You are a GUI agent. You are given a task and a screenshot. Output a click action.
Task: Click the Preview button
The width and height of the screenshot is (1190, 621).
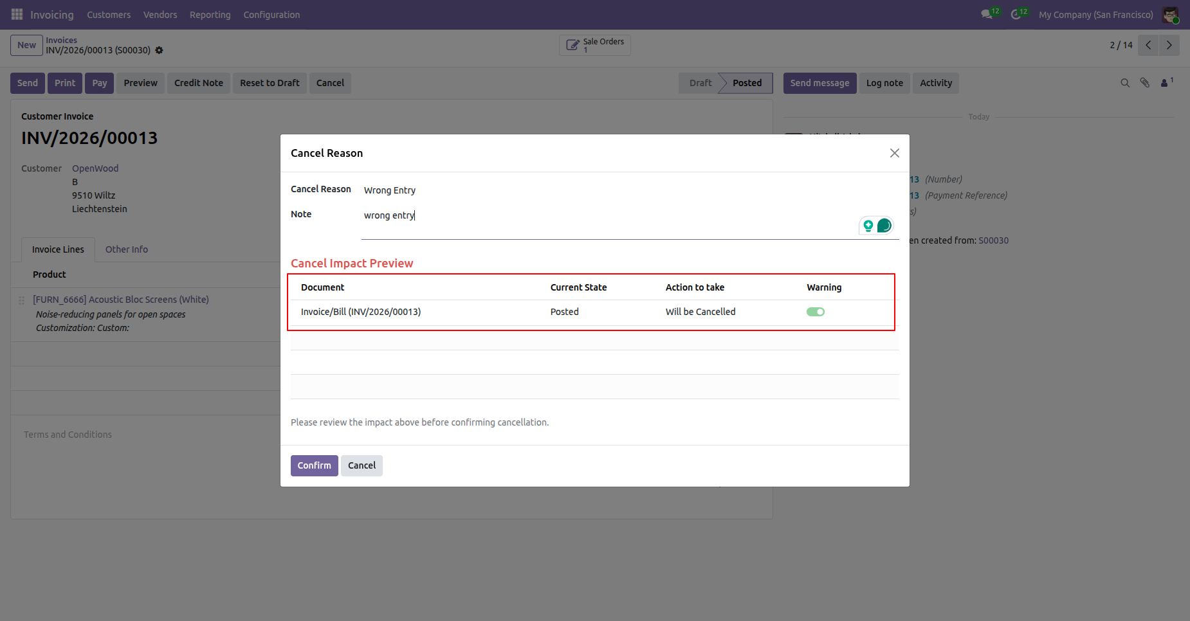tap(141, 83)
